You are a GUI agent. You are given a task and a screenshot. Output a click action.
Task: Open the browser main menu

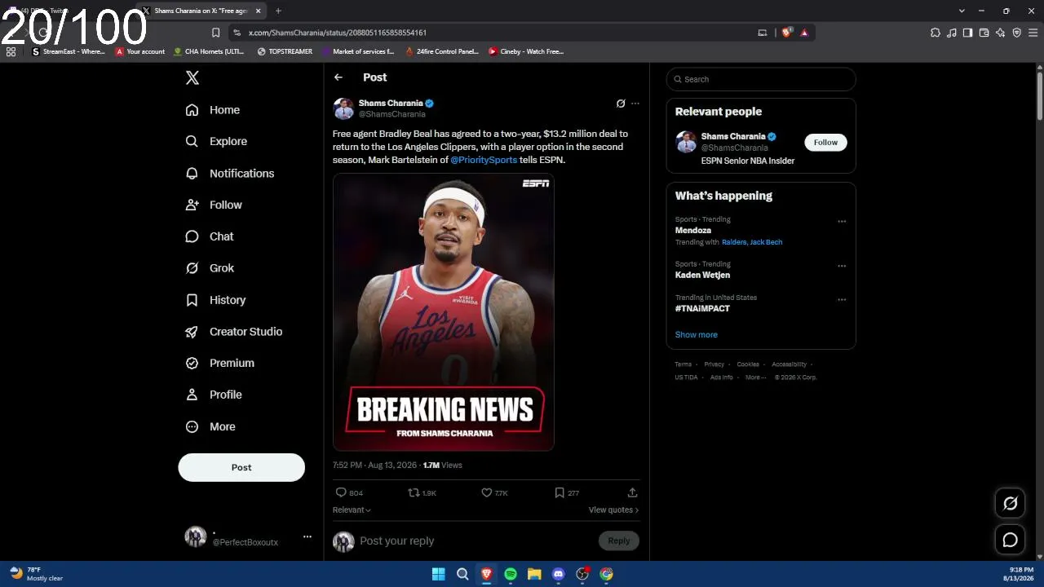tap(1032, 33)
